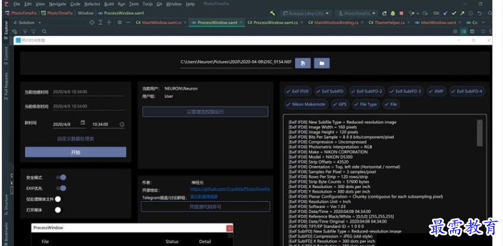Click the EXIF output scrollbar thumb

[x=480, y=133]
